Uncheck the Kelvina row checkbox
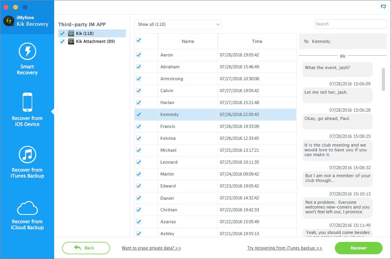The image size is (391, 259). tap(139, 138)
